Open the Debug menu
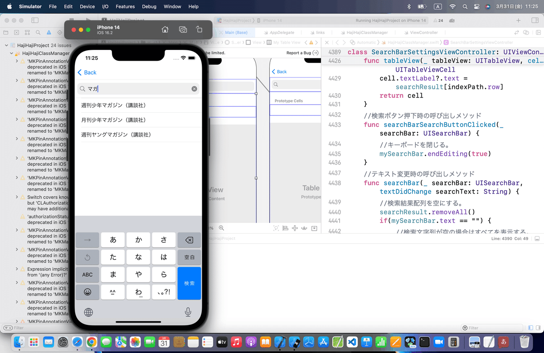Screen dimensions: 544x353 click(x=149, y=7)
